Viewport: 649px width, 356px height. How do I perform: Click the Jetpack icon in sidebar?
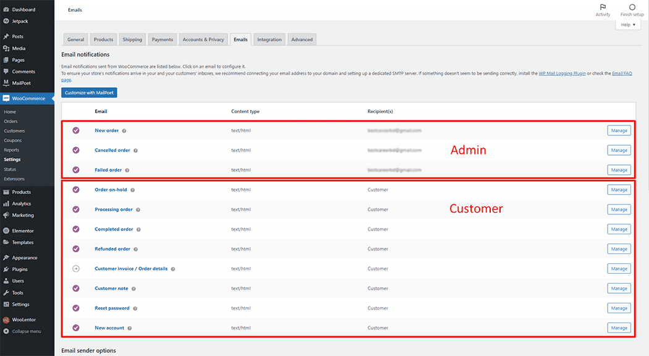[x=6, y=21]
